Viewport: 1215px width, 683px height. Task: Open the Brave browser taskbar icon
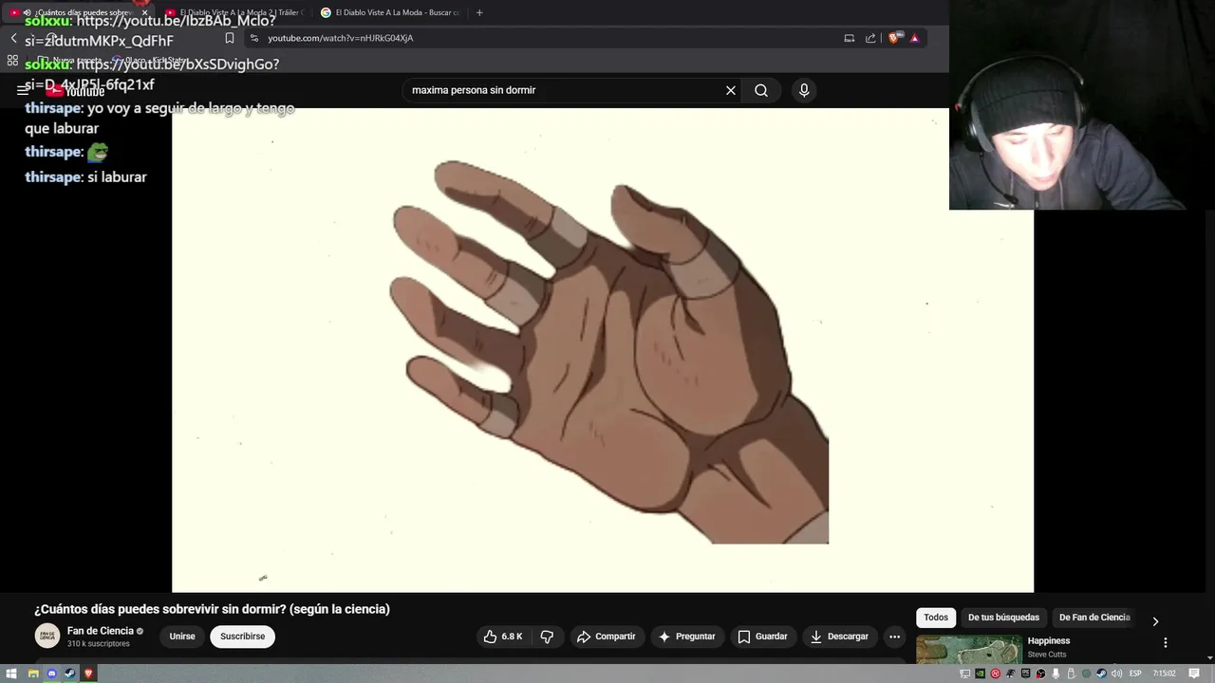pyautogui.click(x=89, y=674)
